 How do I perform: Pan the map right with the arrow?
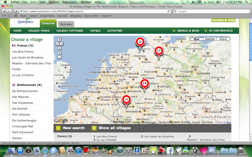[62, 43]
